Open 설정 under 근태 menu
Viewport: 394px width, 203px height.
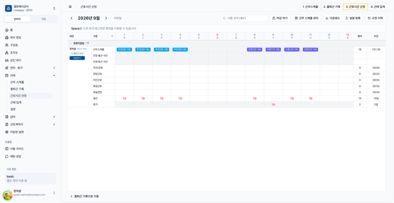[x=13, y=109]
